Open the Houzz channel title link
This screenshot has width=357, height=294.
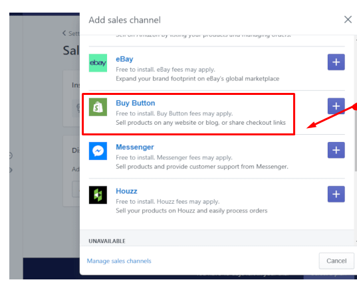[126, 191]
